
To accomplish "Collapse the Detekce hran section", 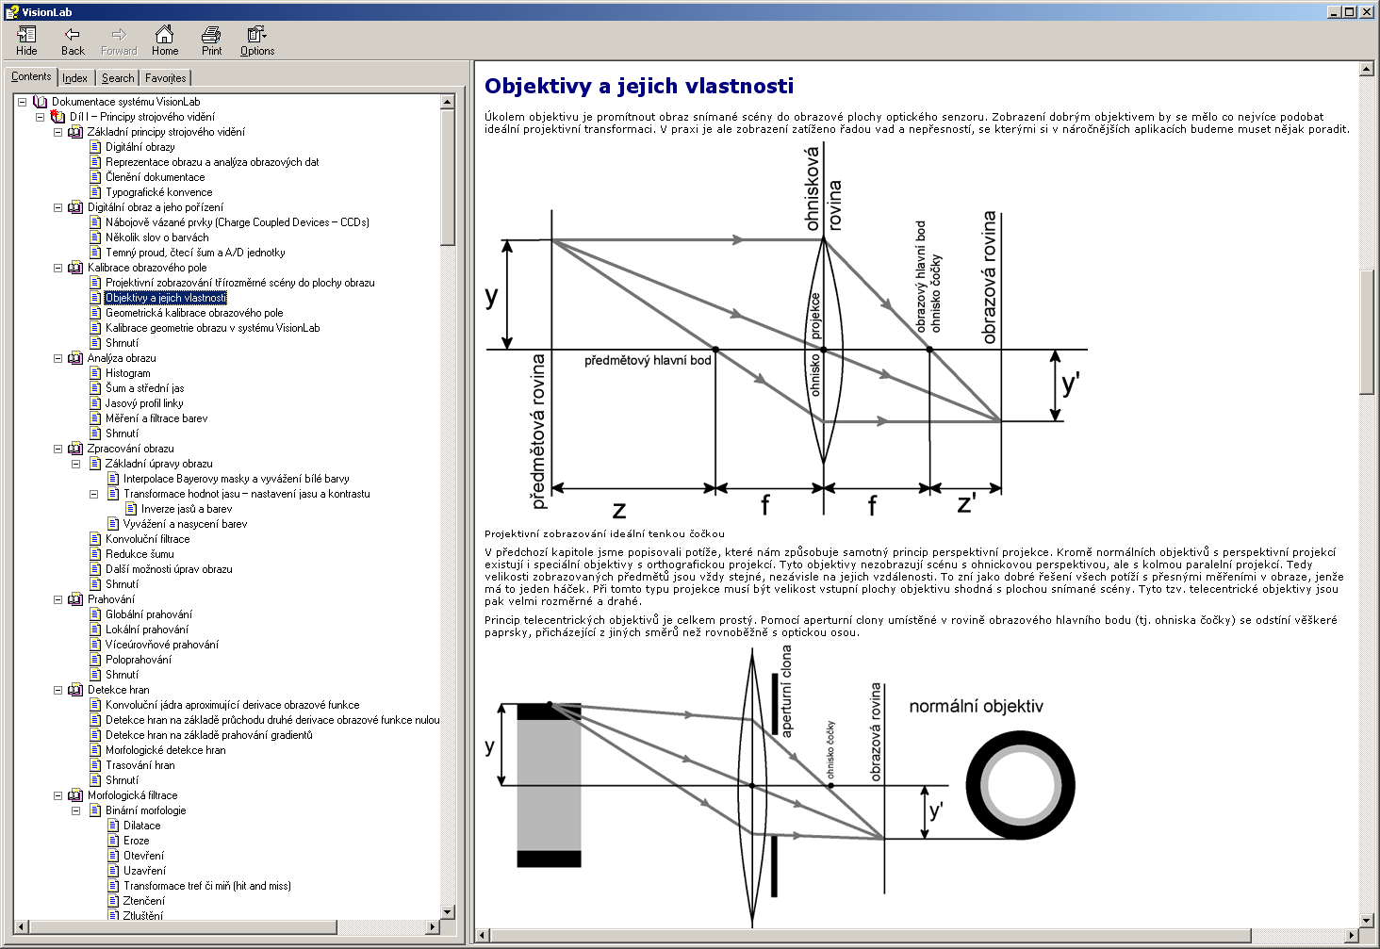I will coord(57,690).
